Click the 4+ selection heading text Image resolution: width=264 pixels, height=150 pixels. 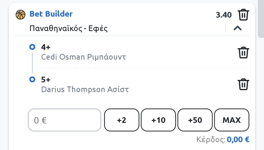pyautogui.click(x=46, y=47)
